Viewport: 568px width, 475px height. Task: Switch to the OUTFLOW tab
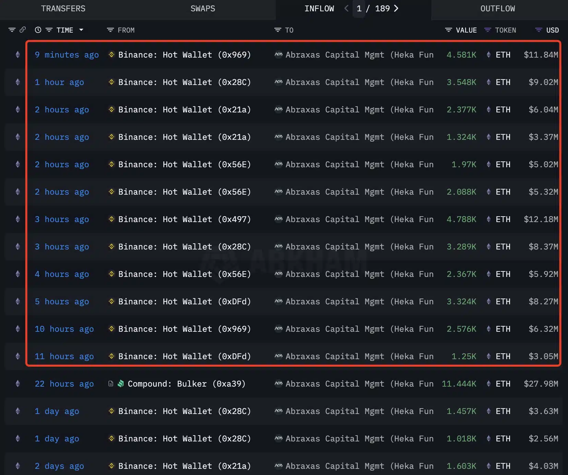click(x=497, y=9)
